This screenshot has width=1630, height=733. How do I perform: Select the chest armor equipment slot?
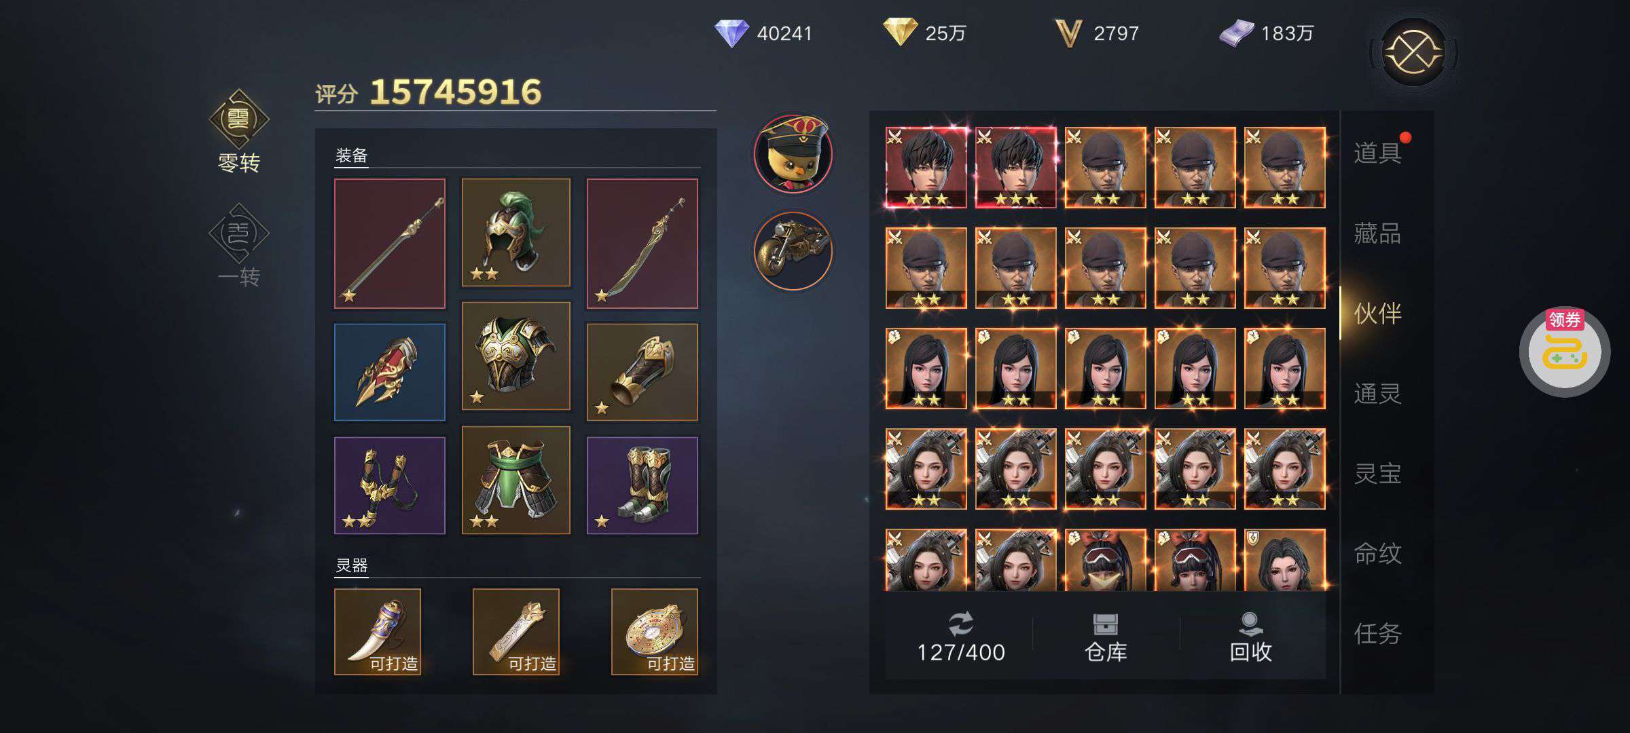[515, 356]
